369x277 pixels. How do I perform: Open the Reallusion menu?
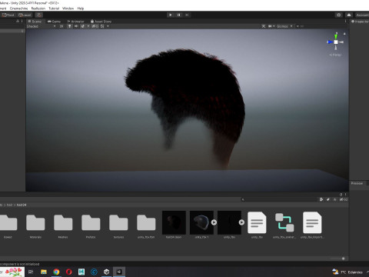(x=38, y=8)
